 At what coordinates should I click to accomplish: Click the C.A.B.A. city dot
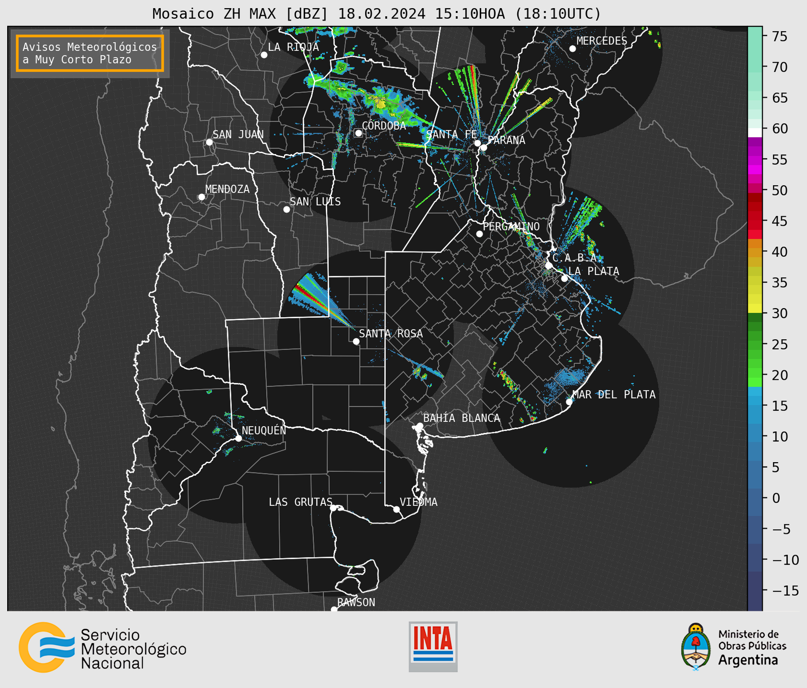pos(549,266)
